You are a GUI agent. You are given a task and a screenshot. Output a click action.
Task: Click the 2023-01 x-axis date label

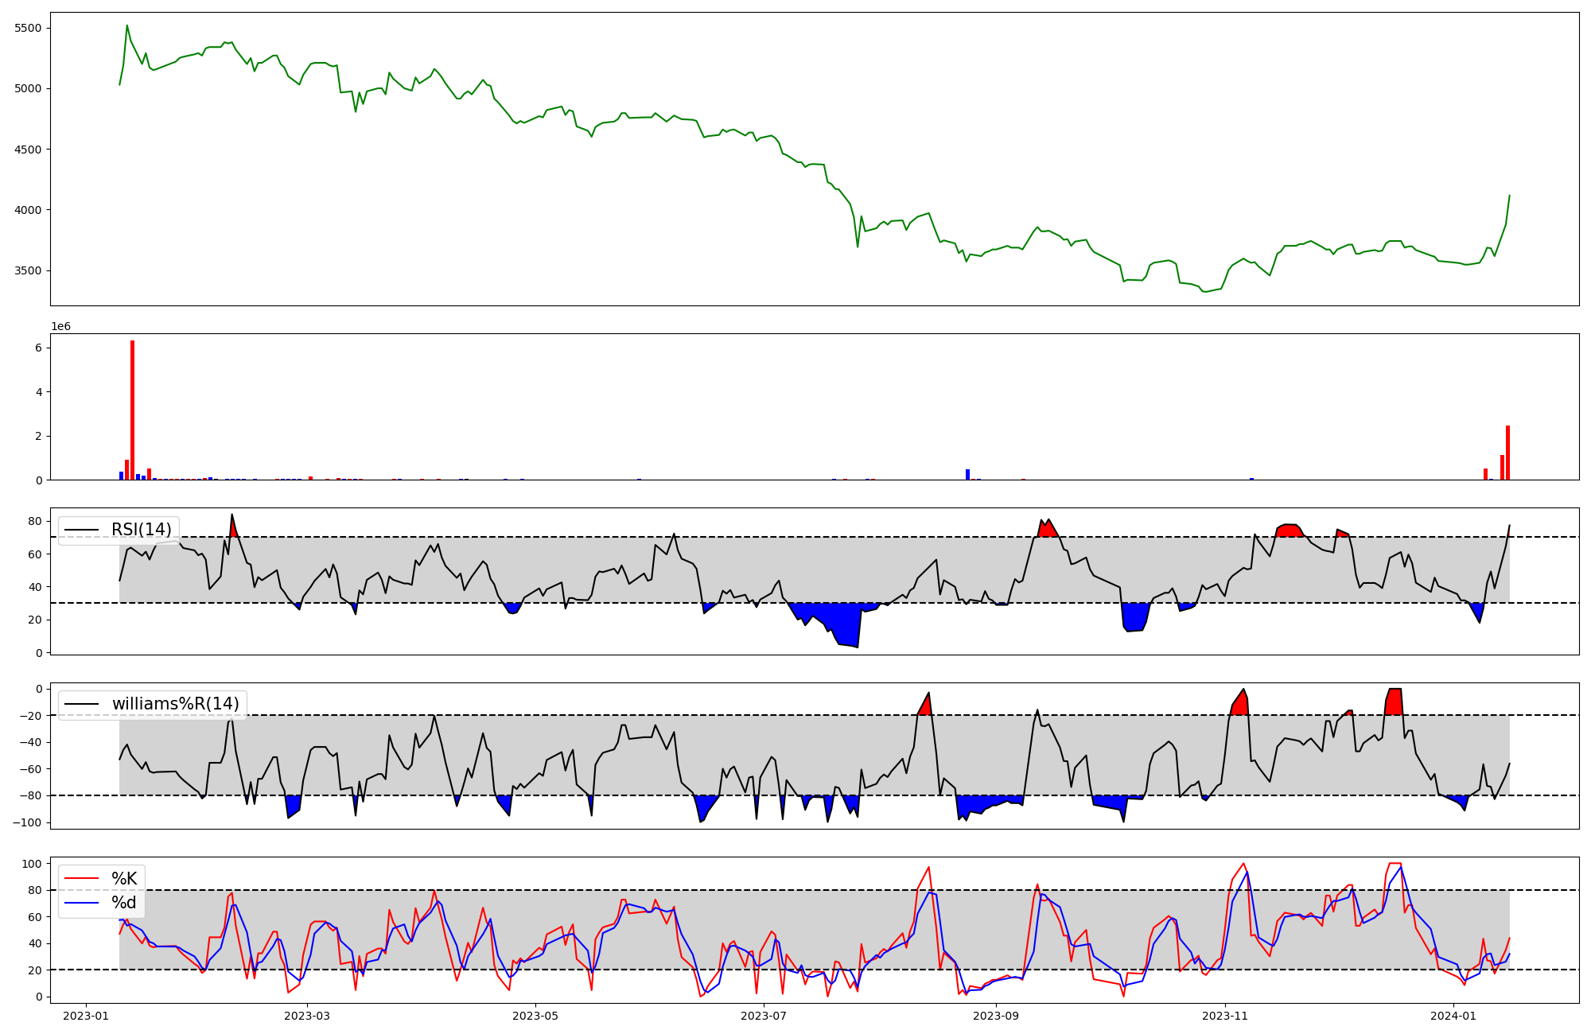point(85,1016)
